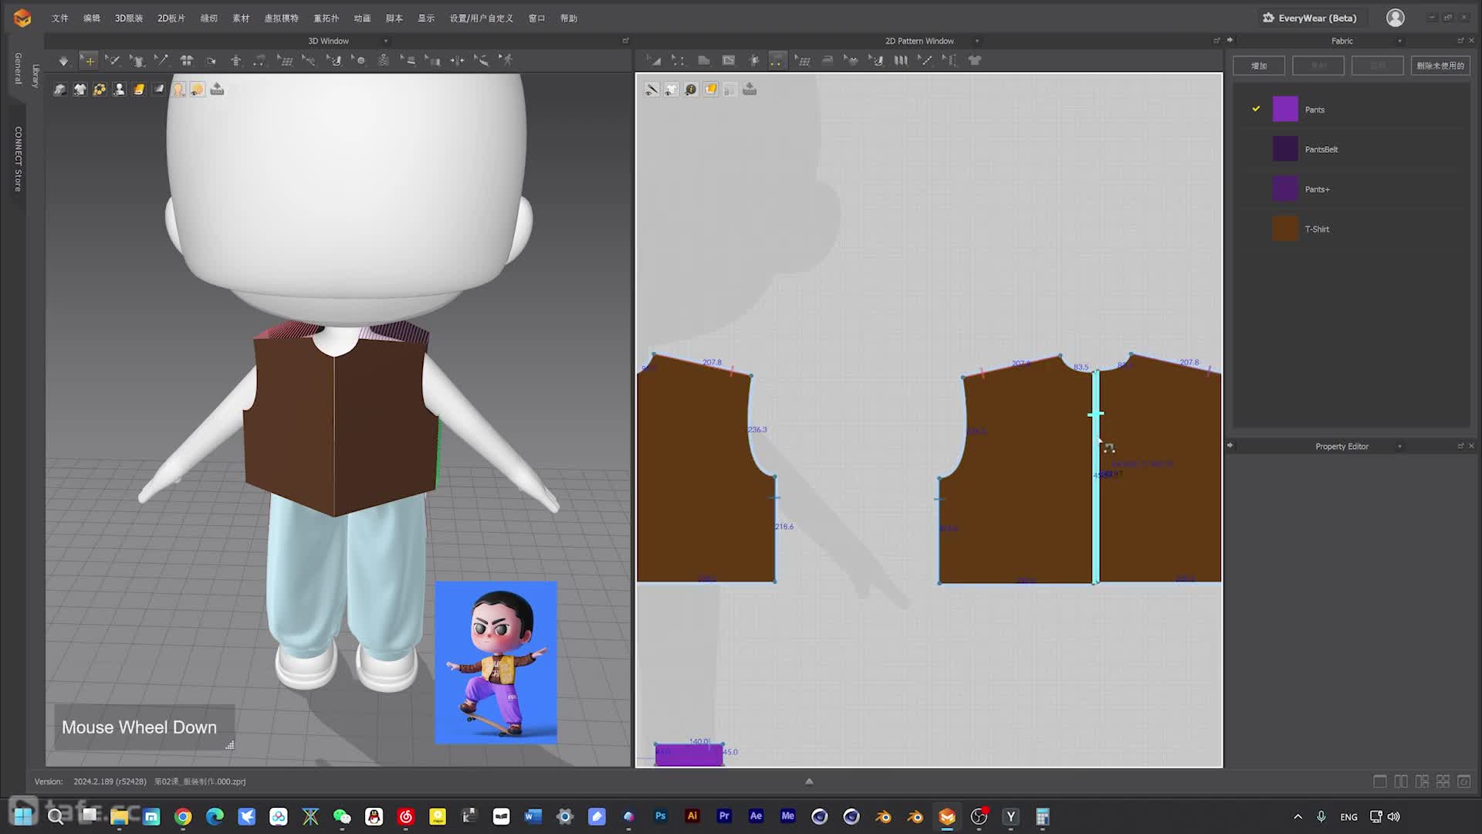
Task: Click the export icon in 2D display row
Action: pos(749,90)
